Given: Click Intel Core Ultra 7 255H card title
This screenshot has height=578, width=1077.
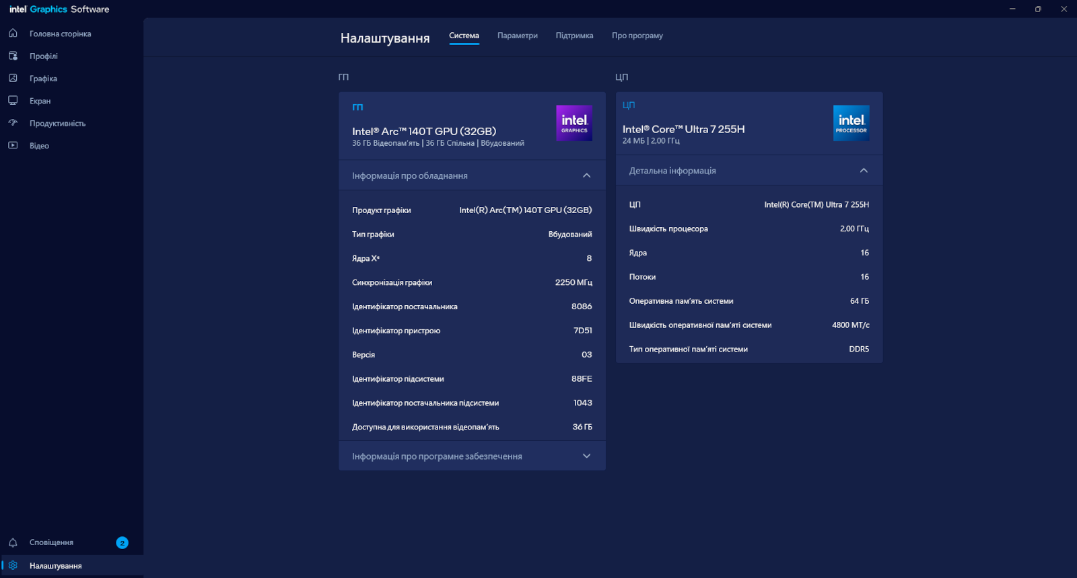Looking at the screenshot, I should tap(684, 129).
